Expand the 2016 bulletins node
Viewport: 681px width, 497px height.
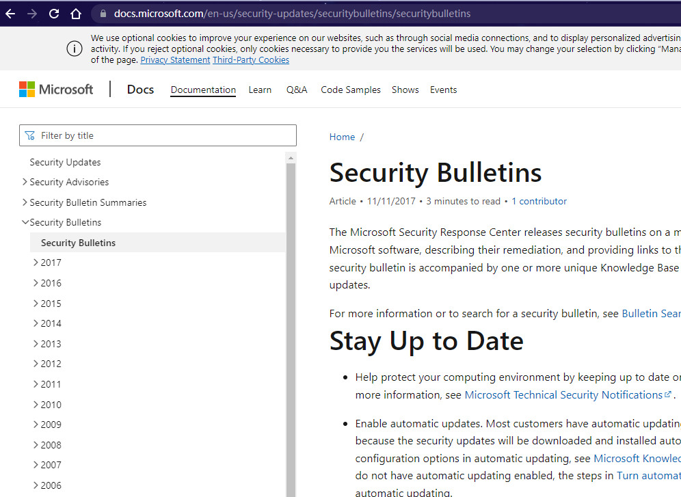[36, 283]
